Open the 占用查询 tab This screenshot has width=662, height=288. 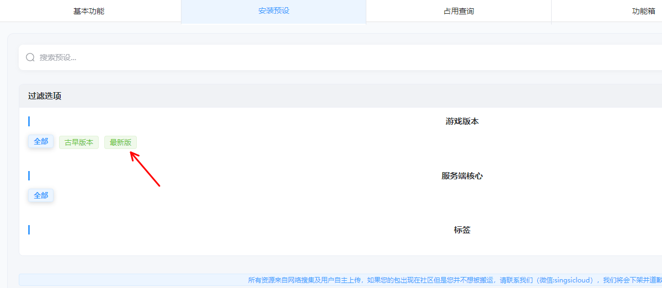[458, 11]
